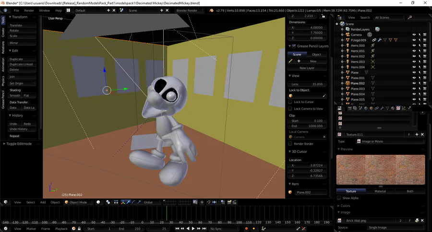Click the Blender info editor icon
The width and height of the screenshot is (432, 232).
(5, 11)
